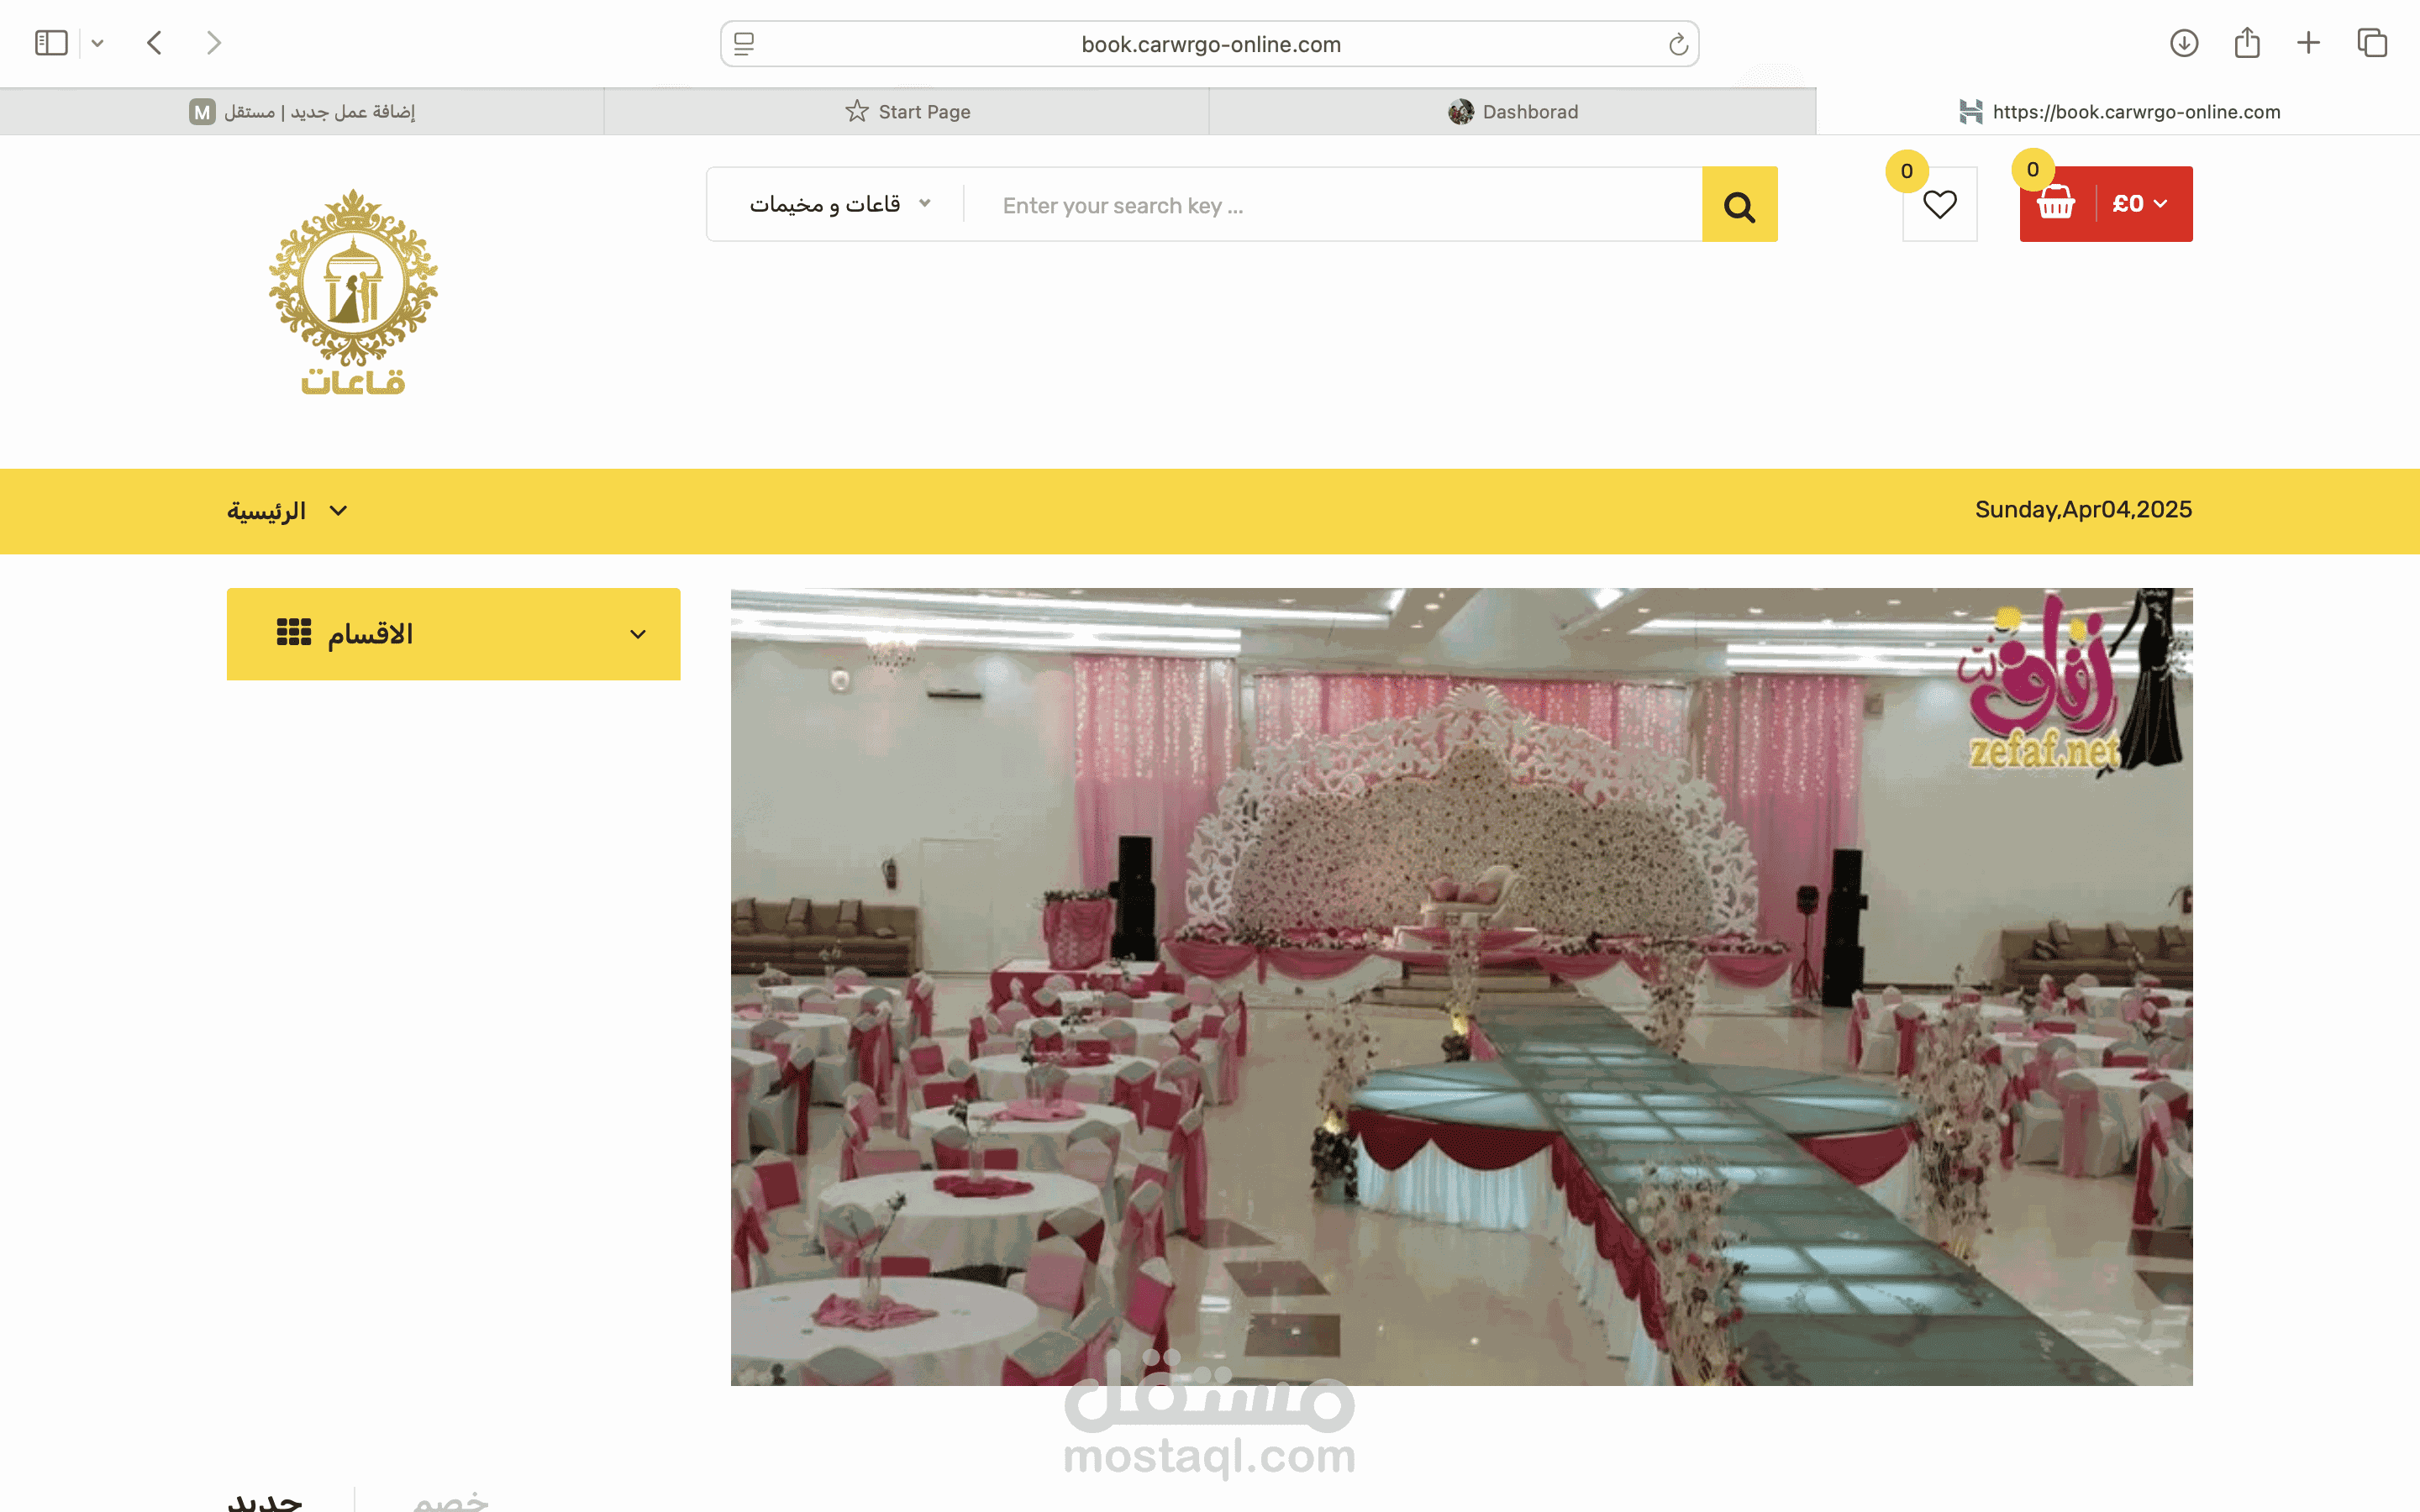Open the tab overview icon
This screenshot has height=1512, width=2420.
[2372, 42]
